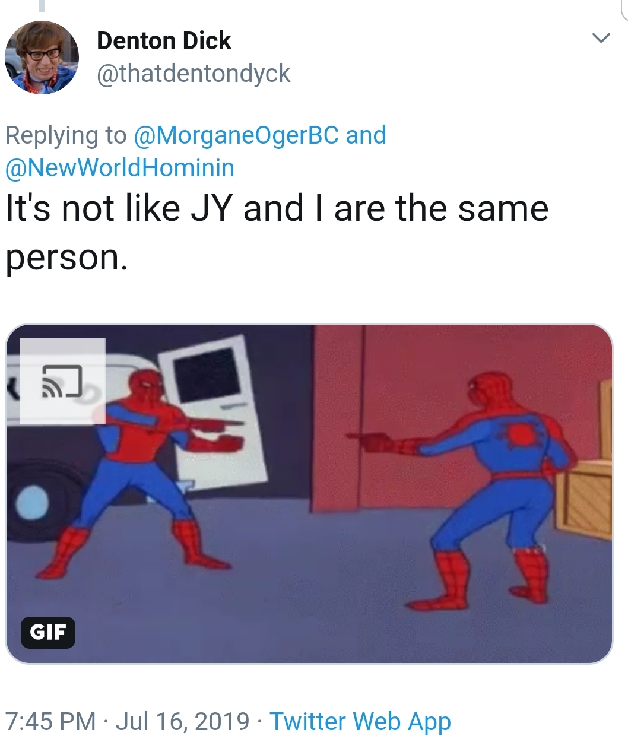Click the blue "and" in replying-to line
The height and width of the screenshot is (755, 628).
click(366, 135)
